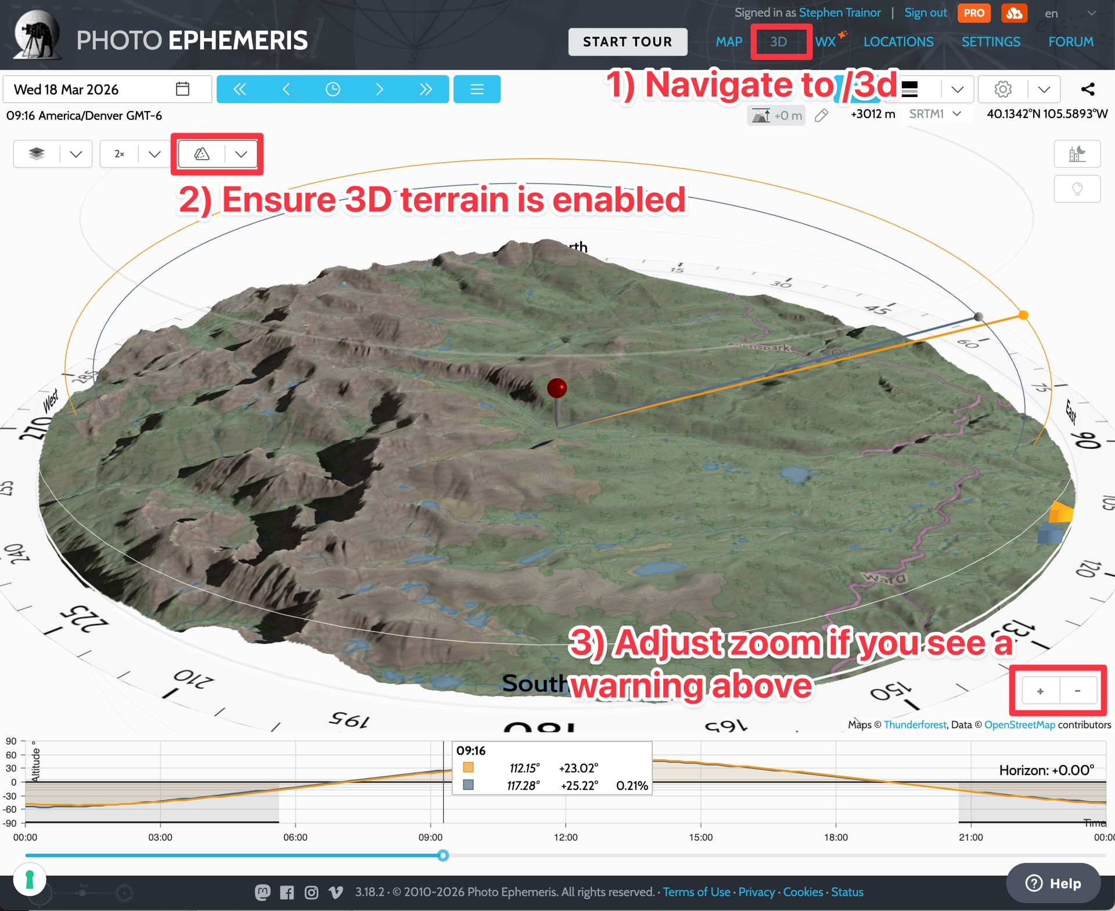Toggle the 3D terrain mountain button
This screenshot has height=911, width=1115.
(202, 154)
